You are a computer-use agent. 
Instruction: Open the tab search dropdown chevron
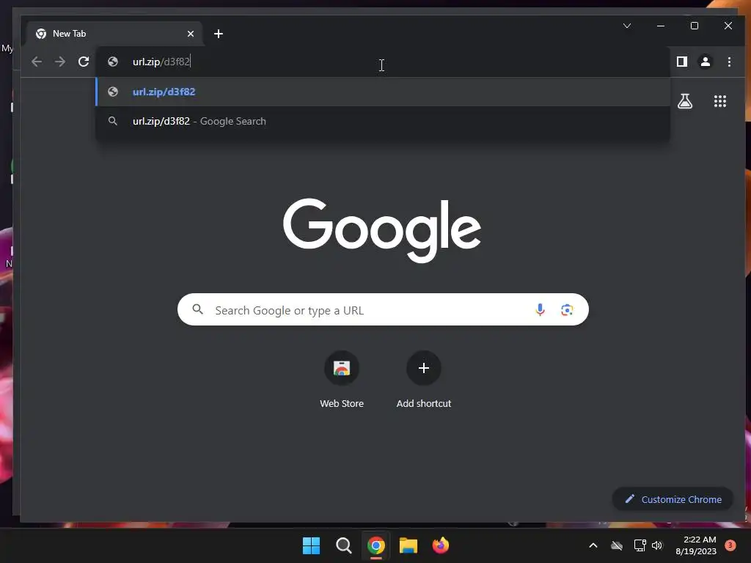627,26
